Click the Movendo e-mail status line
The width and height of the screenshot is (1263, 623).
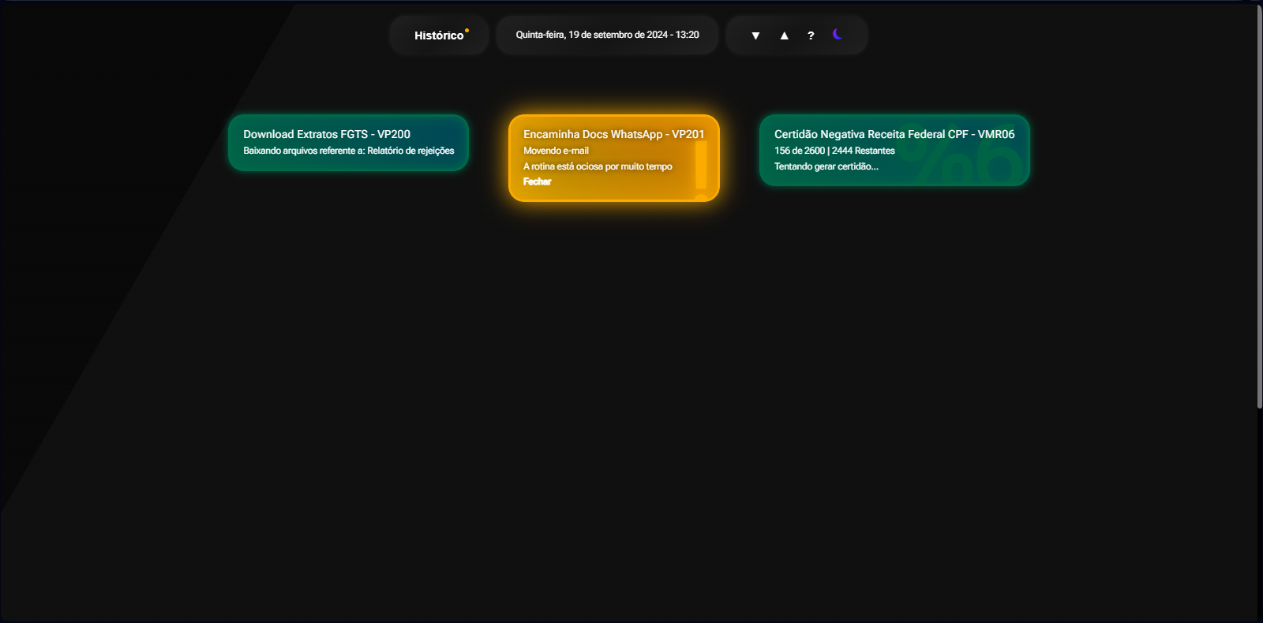556,151
